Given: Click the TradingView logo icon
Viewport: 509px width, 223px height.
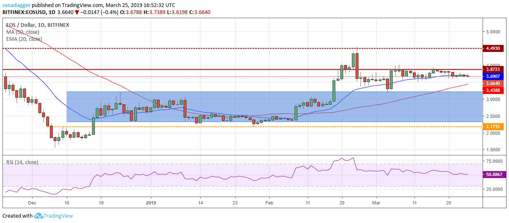Looking at the screenshot, I should tap(39, 216).
